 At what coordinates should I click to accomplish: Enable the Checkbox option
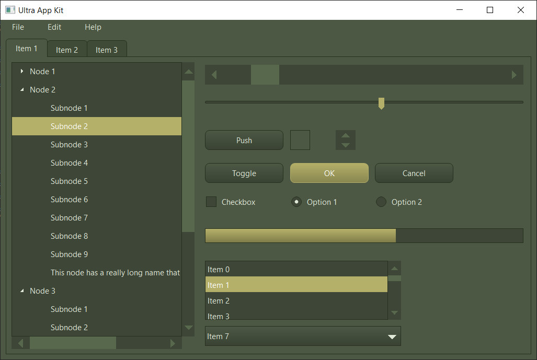coord(211,201)
